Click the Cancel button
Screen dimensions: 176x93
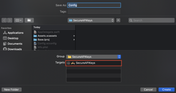click(x=148, y=89)
